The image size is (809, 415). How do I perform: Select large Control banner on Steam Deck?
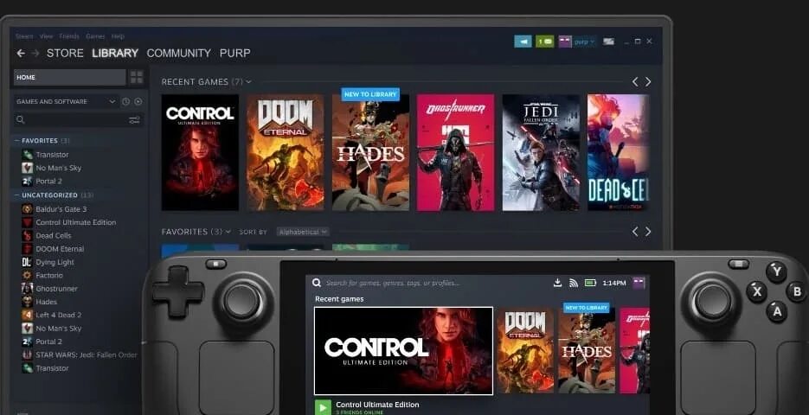click(403, 351)
